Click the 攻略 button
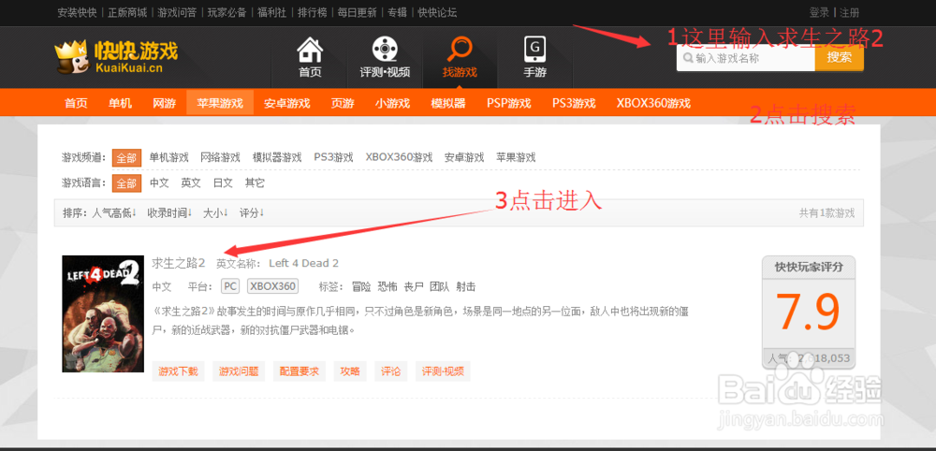The height and width of the screenshot is (451, 936). (x=350, y=371)
